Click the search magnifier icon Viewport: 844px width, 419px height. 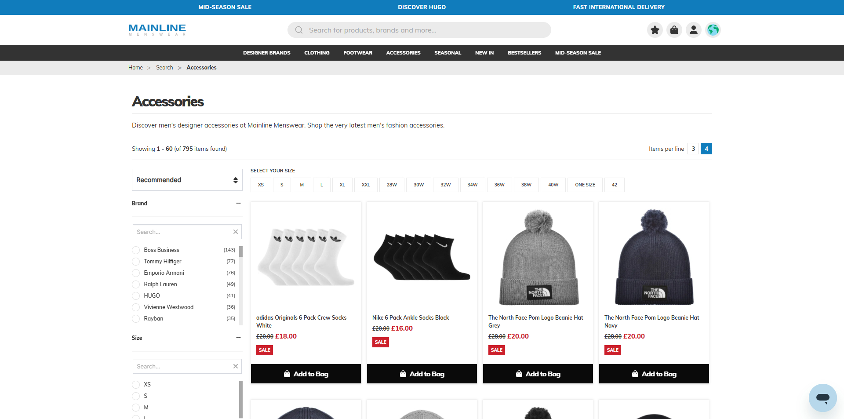coord(299,30)
